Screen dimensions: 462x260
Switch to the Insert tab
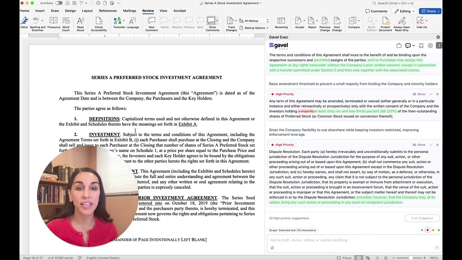click(x=40, y=11)
